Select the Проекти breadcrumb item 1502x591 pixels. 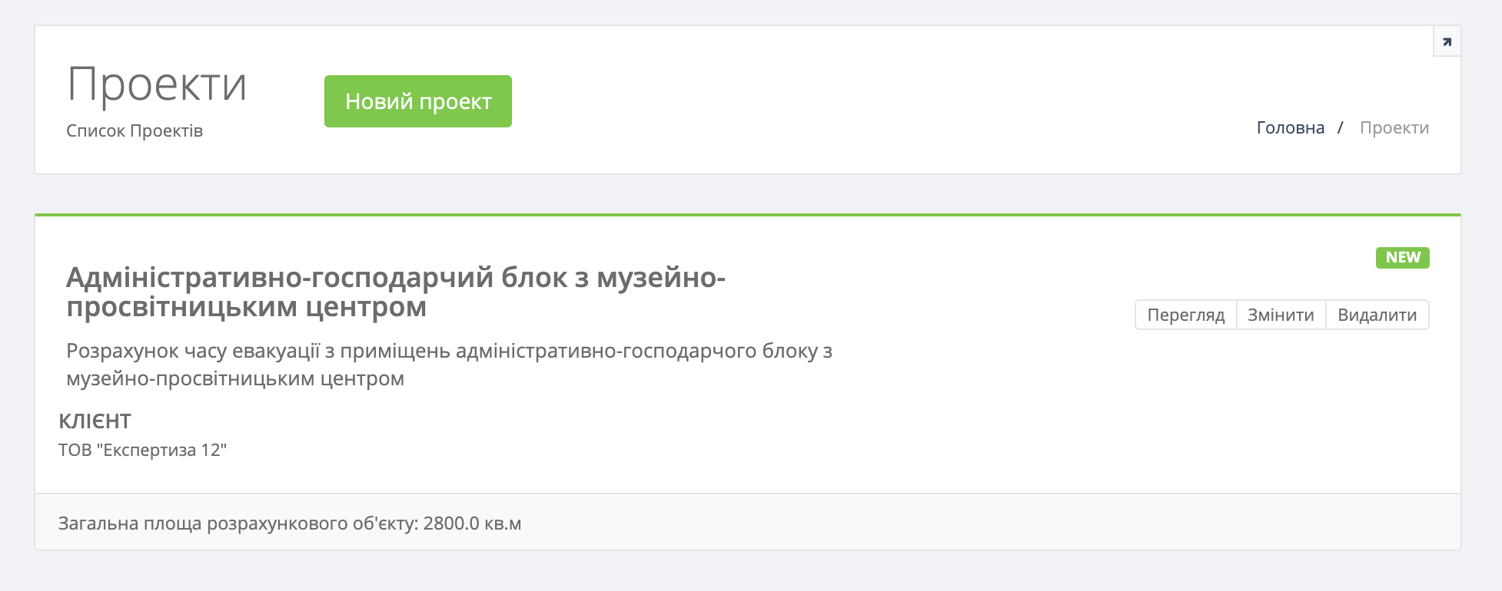(1394, 127)
